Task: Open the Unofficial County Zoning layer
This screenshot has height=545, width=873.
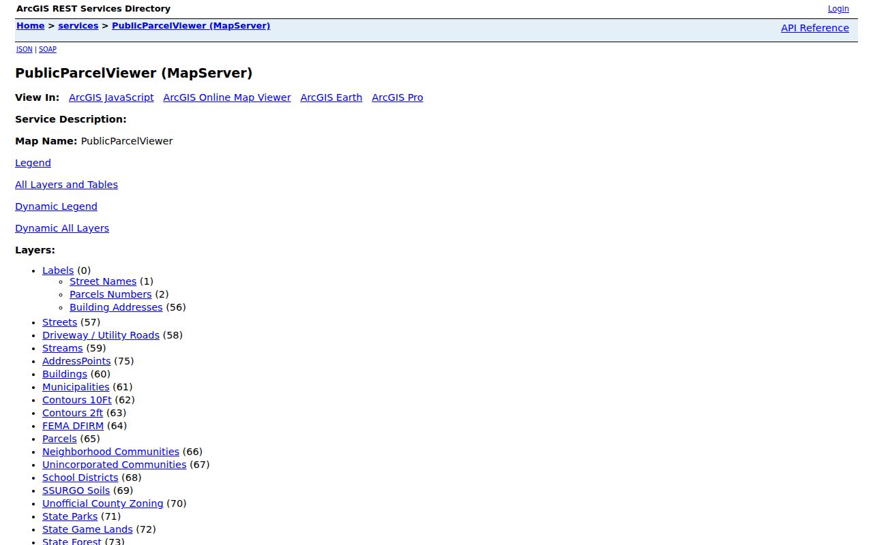Action: 103,503
